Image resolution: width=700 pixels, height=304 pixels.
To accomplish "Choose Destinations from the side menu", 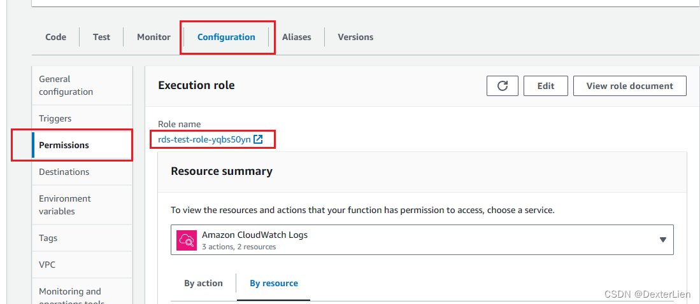I will (64, 172).
